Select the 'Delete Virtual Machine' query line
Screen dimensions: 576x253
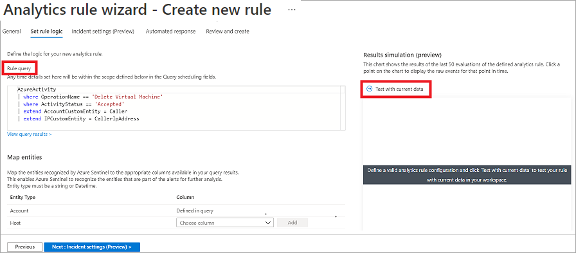pos(90,97)
